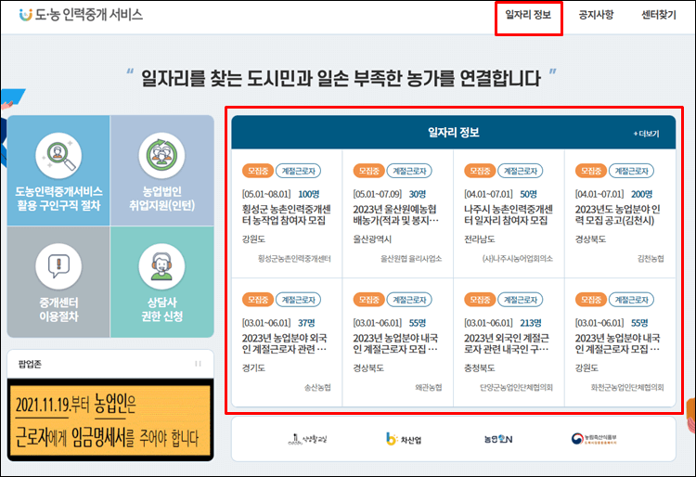Click the 팝업존 panel title

pyautogui.click(x=30, y=364)
